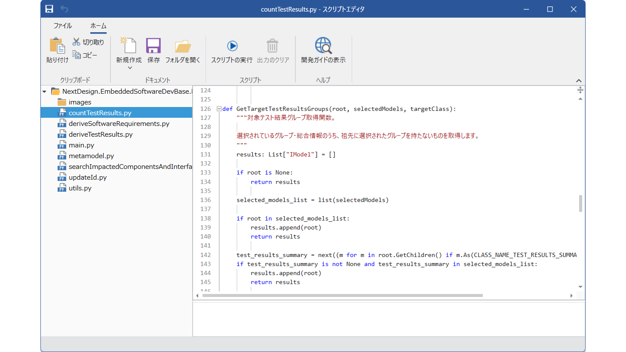Open main.py in the file tree

[x=81, y=145]
